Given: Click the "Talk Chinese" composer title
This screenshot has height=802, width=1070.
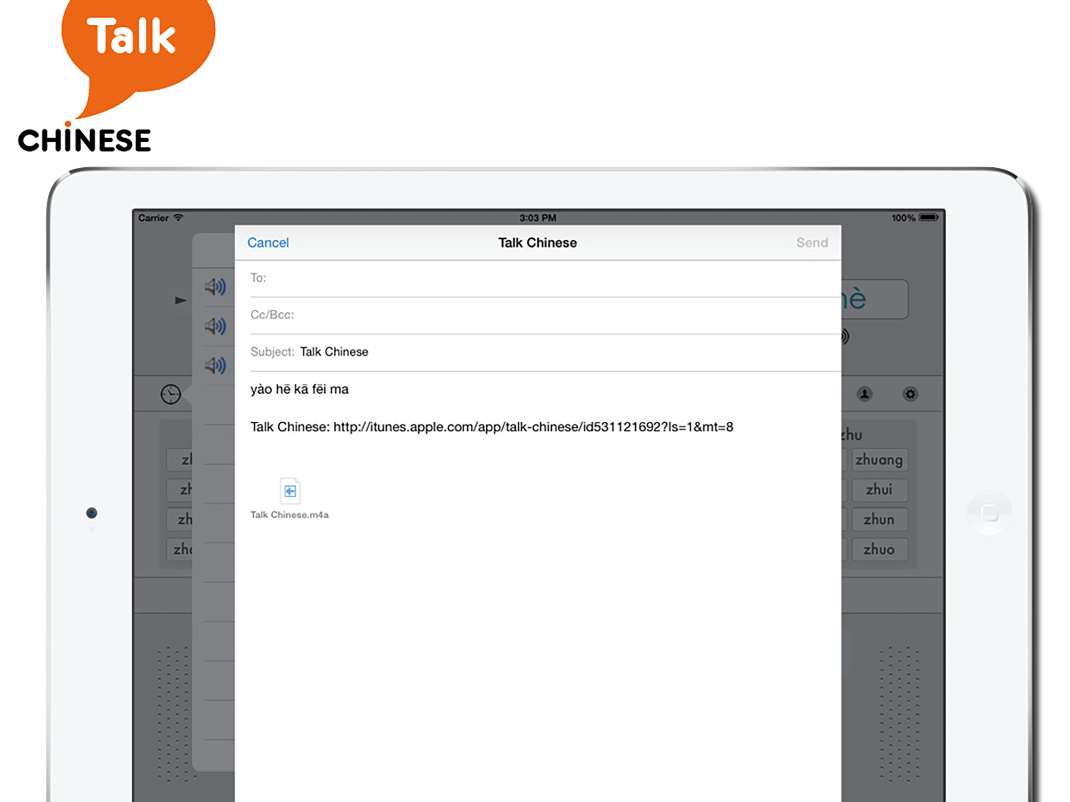Looking at the screenshot, I should tap(538, 242).
